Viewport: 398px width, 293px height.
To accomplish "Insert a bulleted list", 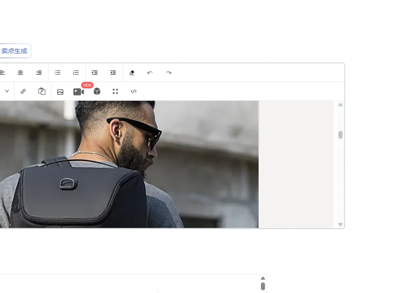I will pyautogui.click(x=58, y=73).
